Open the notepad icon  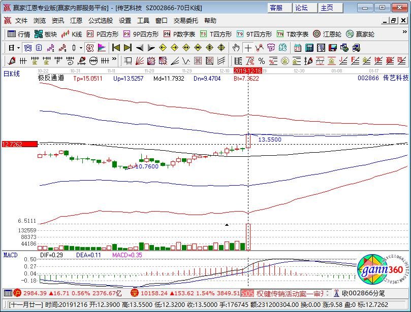321,48
